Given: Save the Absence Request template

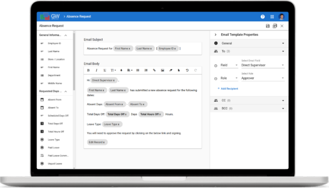Looking at the screenshot, I should coord(268,26).
